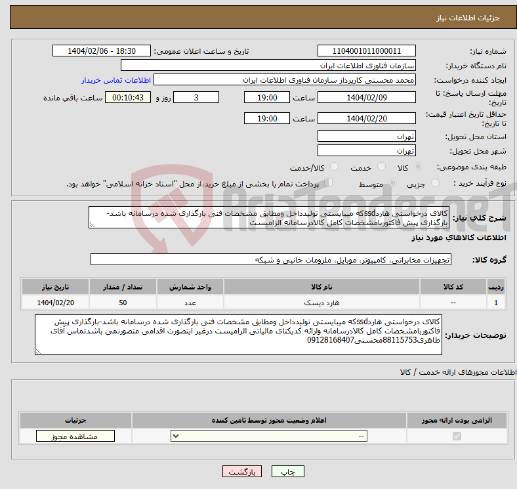Screen dimensions: 517x489
Task: Click the remaining time 00:10:43 field
Action: pos(128,98)
